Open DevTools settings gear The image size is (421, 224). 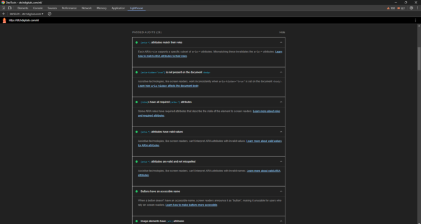pyautogui.click(x=411, y=8)
